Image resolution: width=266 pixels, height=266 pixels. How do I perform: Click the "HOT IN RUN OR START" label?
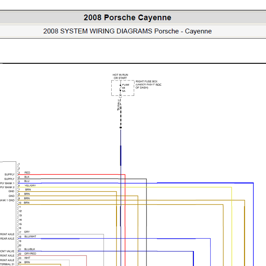click(x=120, y=77)
